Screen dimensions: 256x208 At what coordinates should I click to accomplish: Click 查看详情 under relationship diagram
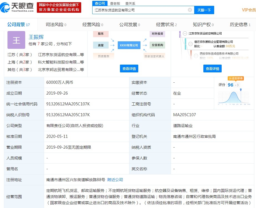(129, 69)
